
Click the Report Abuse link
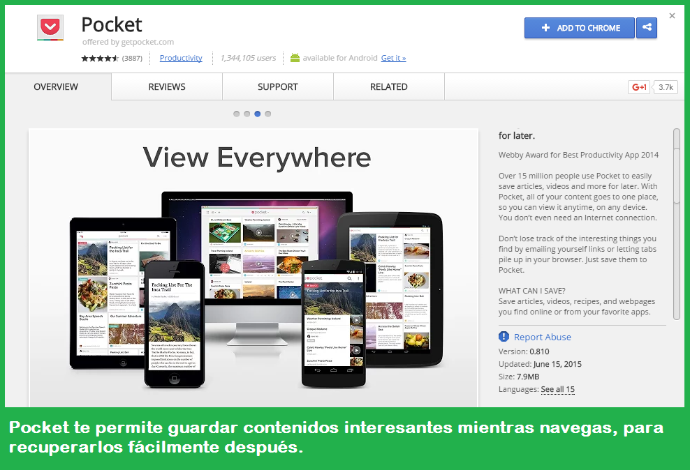coord(542,337)
